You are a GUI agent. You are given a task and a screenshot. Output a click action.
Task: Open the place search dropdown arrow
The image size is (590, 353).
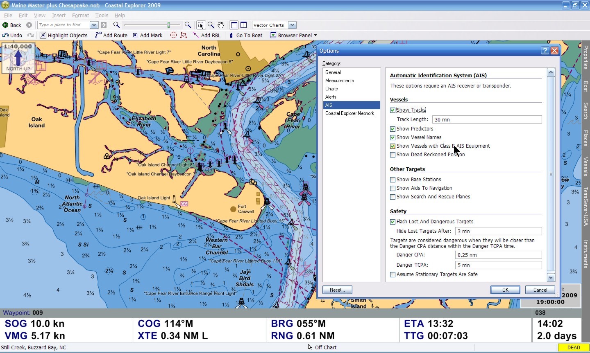click(x=94, y=25)
